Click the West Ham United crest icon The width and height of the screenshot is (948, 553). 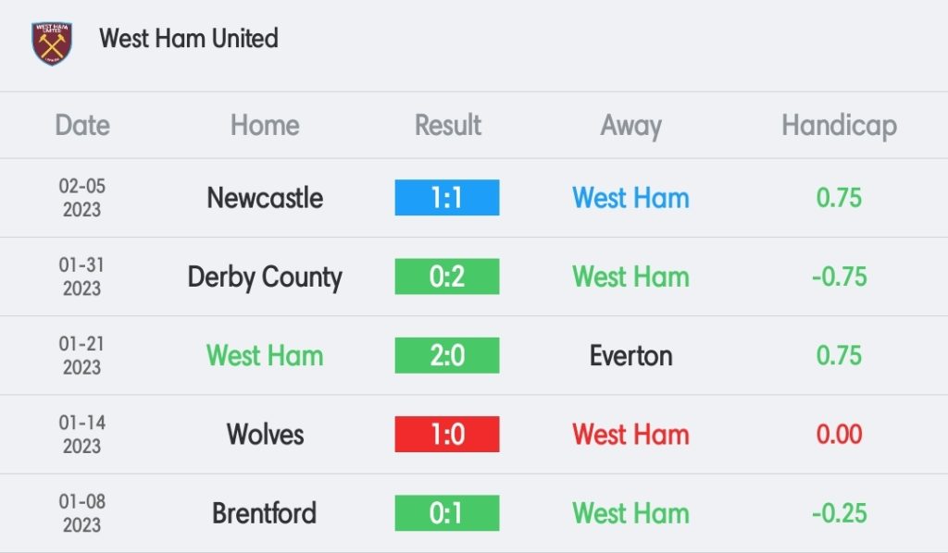[x=52, y=43]
